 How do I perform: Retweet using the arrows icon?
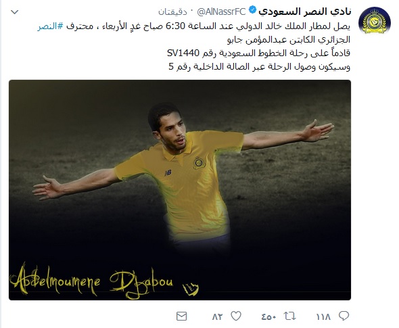(x=290, y=317)
